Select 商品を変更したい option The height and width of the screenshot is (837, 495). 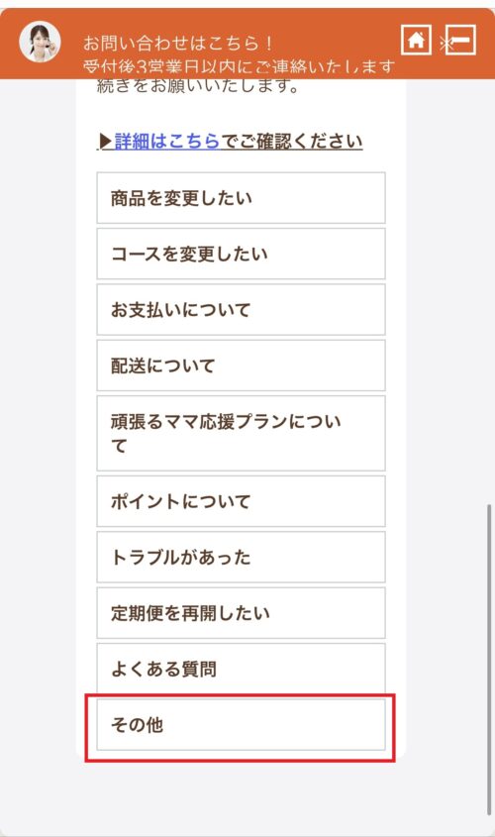241,198
